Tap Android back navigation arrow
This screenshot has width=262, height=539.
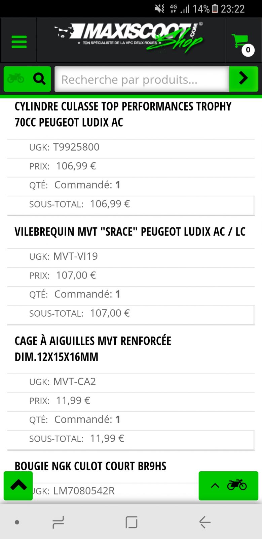[x=205, y=522]
